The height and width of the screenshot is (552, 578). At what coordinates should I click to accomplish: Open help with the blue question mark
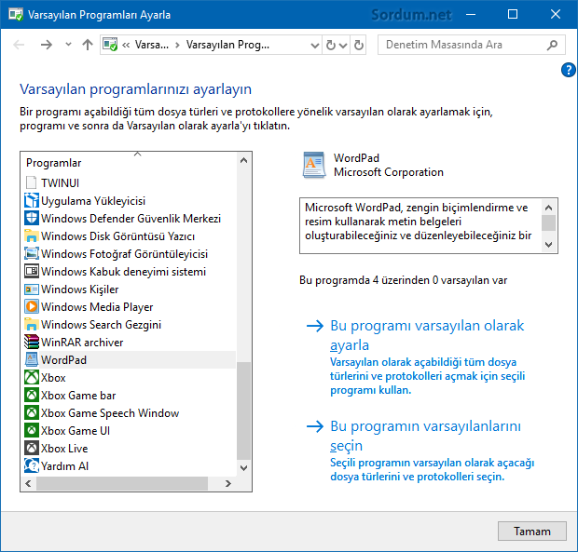568,70
